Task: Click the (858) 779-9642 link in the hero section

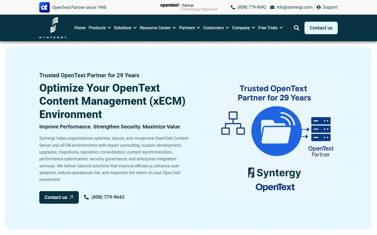Action: pos(108,197)
